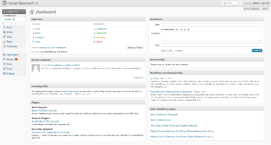Viewport: 271px width, 145px height.
Task: Click View all in Recent Comments
Action: pyautogui.click(x=138, y=78)
